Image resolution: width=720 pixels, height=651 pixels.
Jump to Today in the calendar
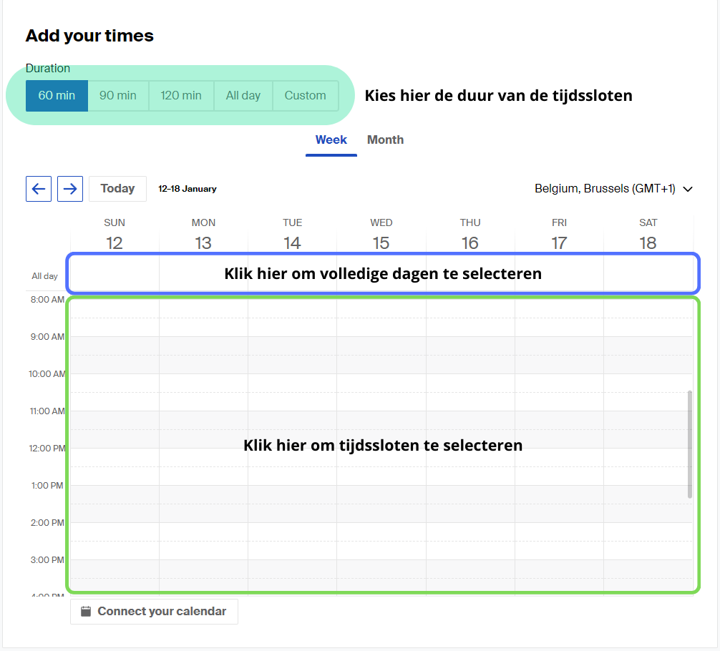pos(117,189)
